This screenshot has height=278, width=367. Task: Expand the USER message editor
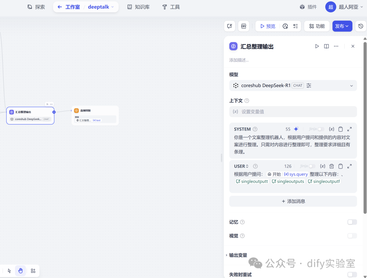349,166
